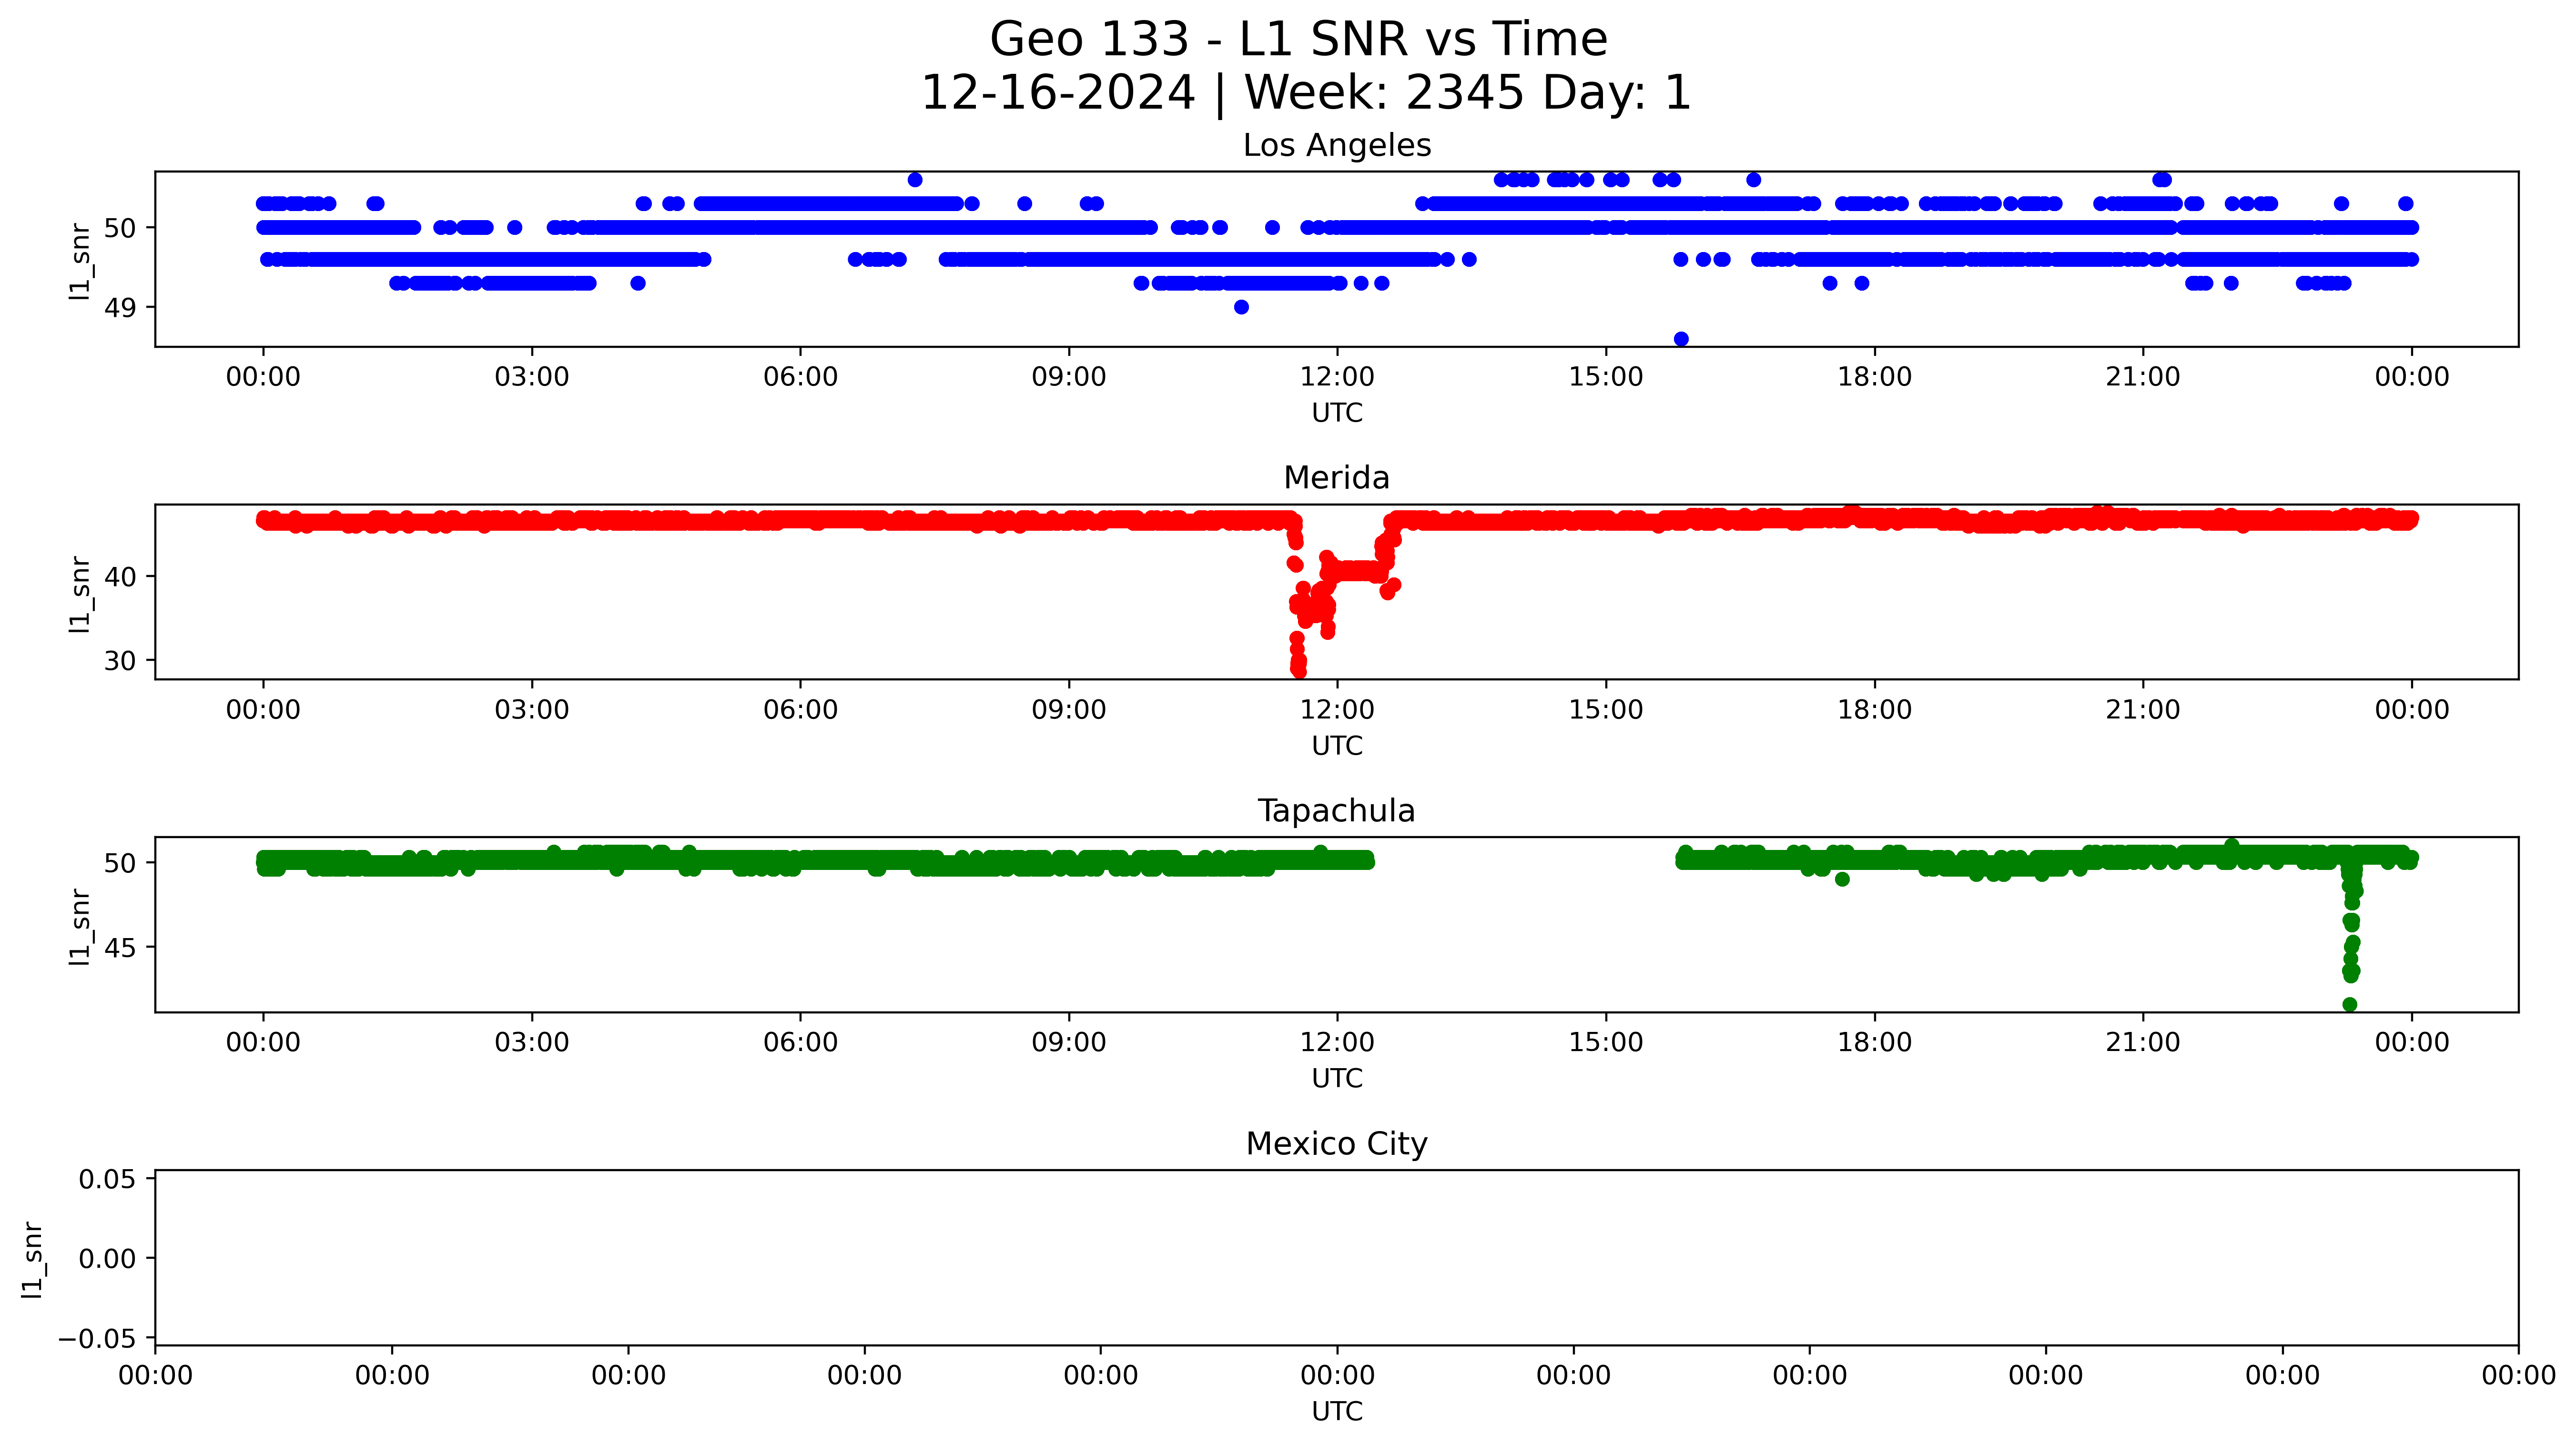
Task: Click the isolated green point near 17:40
Action: 1842,879
